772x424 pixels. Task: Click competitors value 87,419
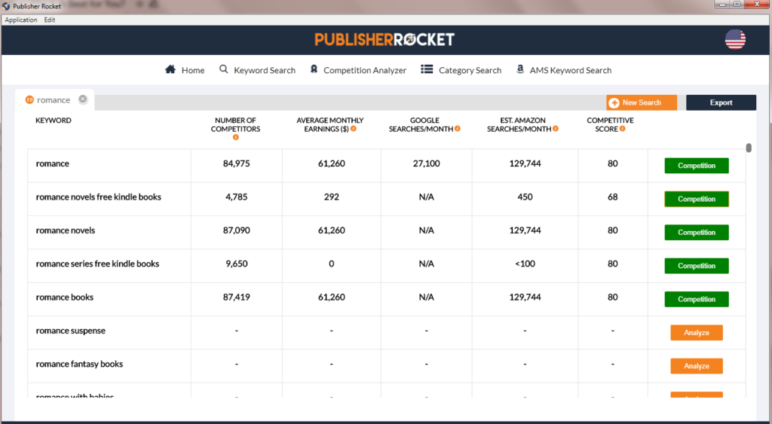click(236, 297)
